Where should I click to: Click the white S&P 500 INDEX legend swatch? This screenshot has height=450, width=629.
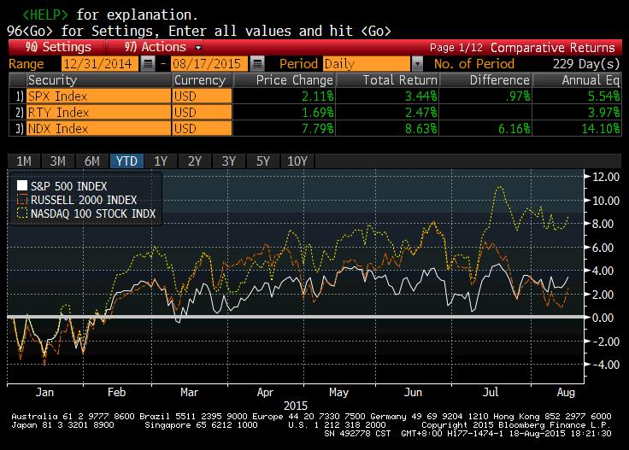pyautogui.click(x=22, y=185)
